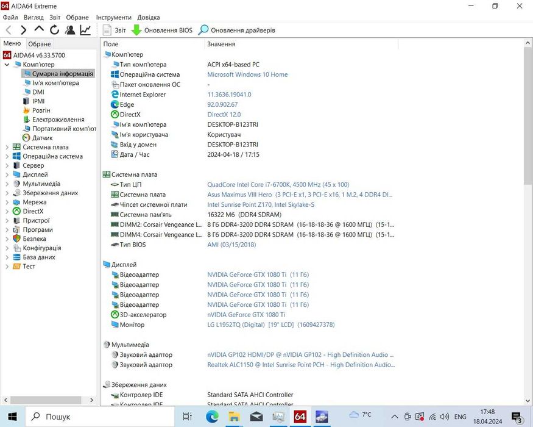533x427 pixels.
Task: Expand the Сервер tree node
Action: pyautogui.click(x=7, y=165)
